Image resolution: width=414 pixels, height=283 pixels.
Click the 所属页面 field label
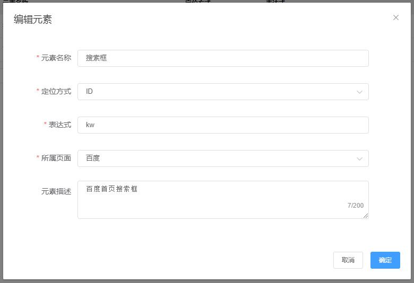tap(56, 158)
